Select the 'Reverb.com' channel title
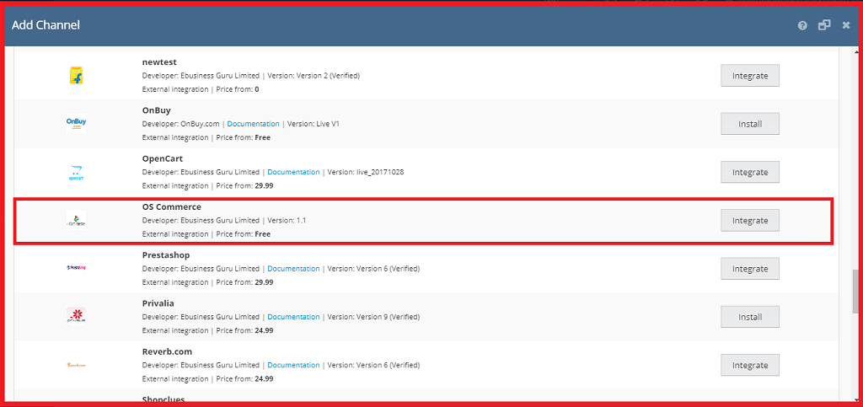Viewport: 863px width, 407px height. (167, 351)
